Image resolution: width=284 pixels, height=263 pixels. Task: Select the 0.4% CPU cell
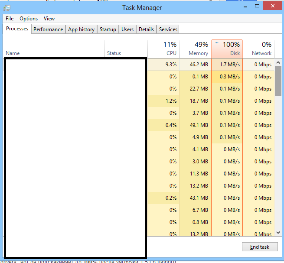point(163,125)
